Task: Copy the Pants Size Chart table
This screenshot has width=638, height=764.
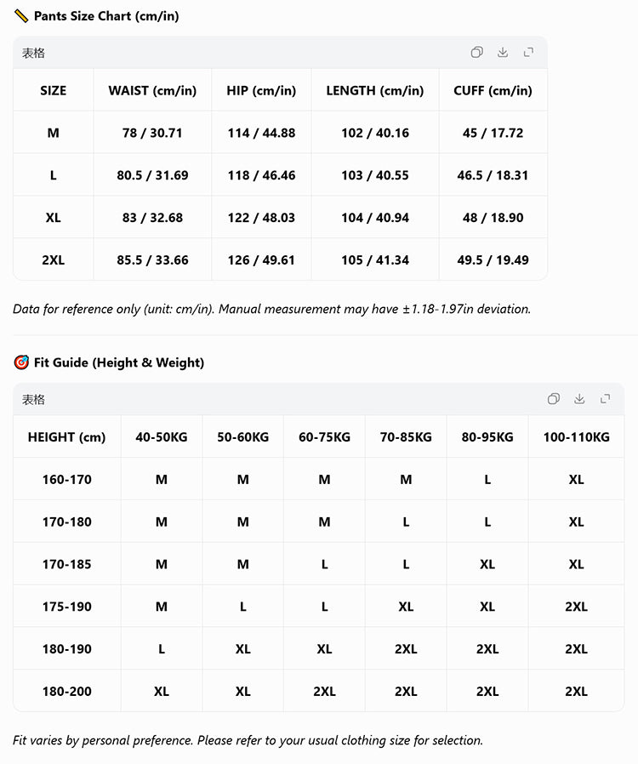Action: pos(476,52)
